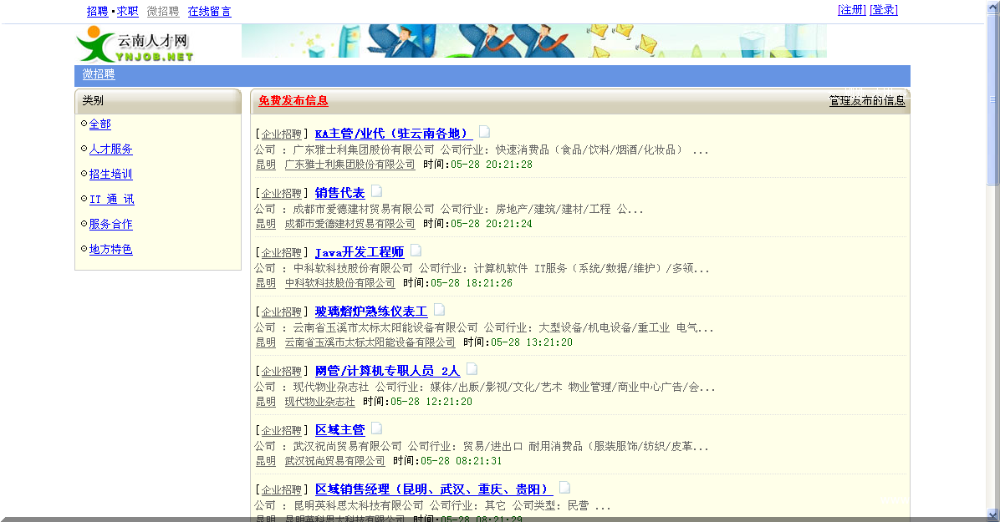Click detail icon beside 销售代表 job title
Screen dimensions: 1000x522
click(376, 190)
